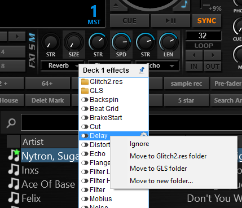Click the 64+ button
This screenshot has height=208, width=242.
pos(47,83)
